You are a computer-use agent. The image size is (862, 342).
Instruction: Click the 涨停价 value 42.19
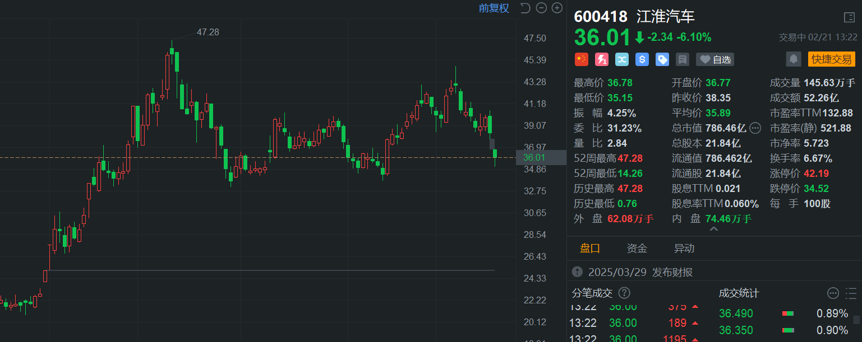[x=816, y=174]
